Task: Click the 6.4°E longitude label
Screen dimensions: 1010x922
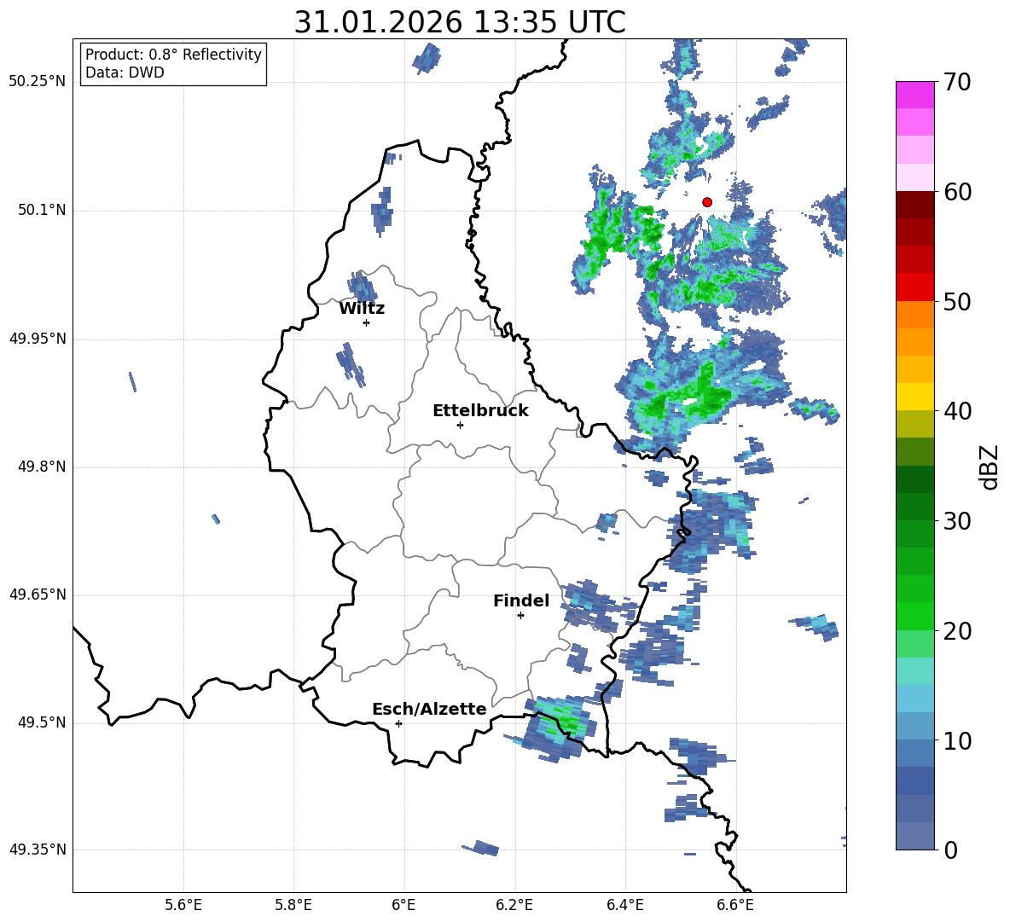Action: 624,905
